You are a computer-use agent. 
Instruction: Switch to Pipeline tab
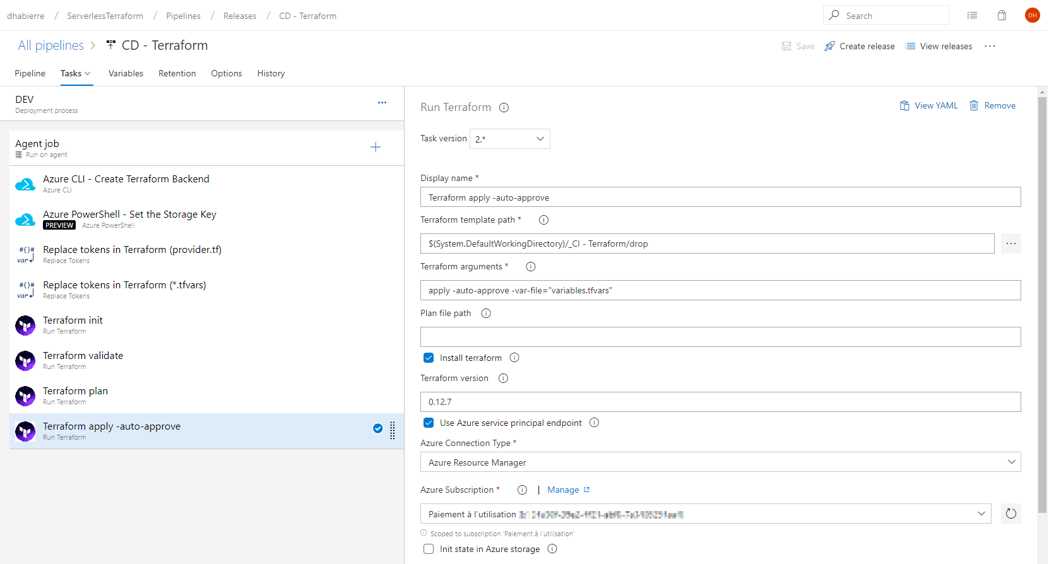pyautogui.click(x=30, y=73)
